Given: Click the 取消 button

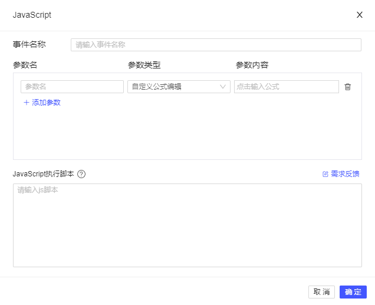Looking at the screenshot, I should pos(322,292).
